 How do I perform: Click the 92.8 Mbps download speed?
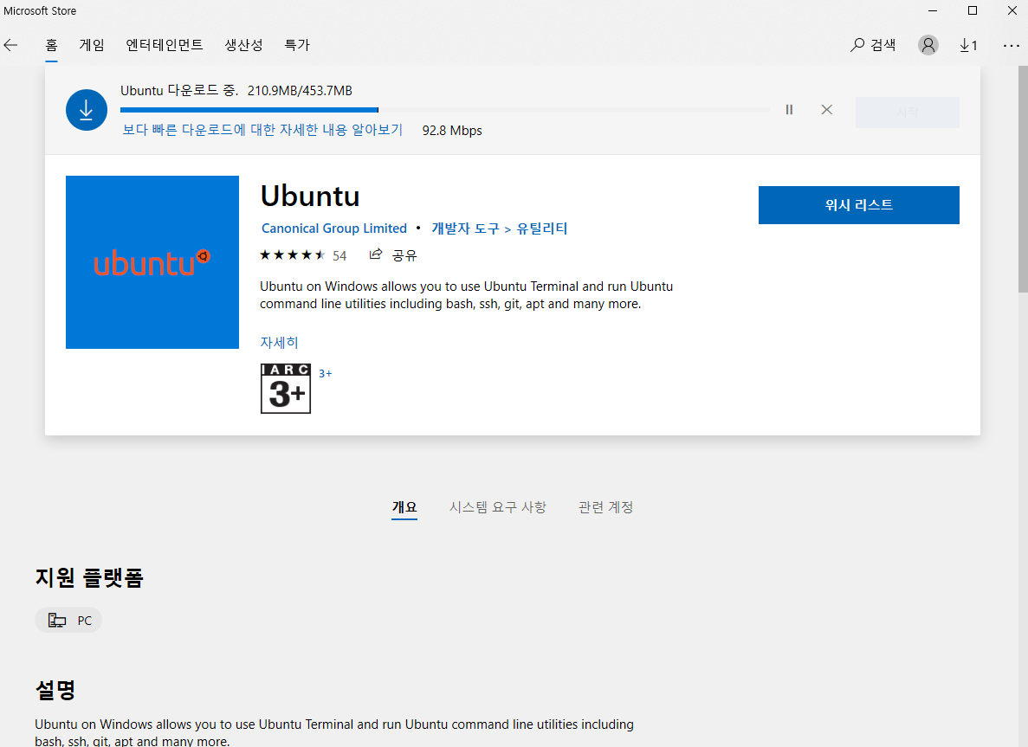pos(452,131)
